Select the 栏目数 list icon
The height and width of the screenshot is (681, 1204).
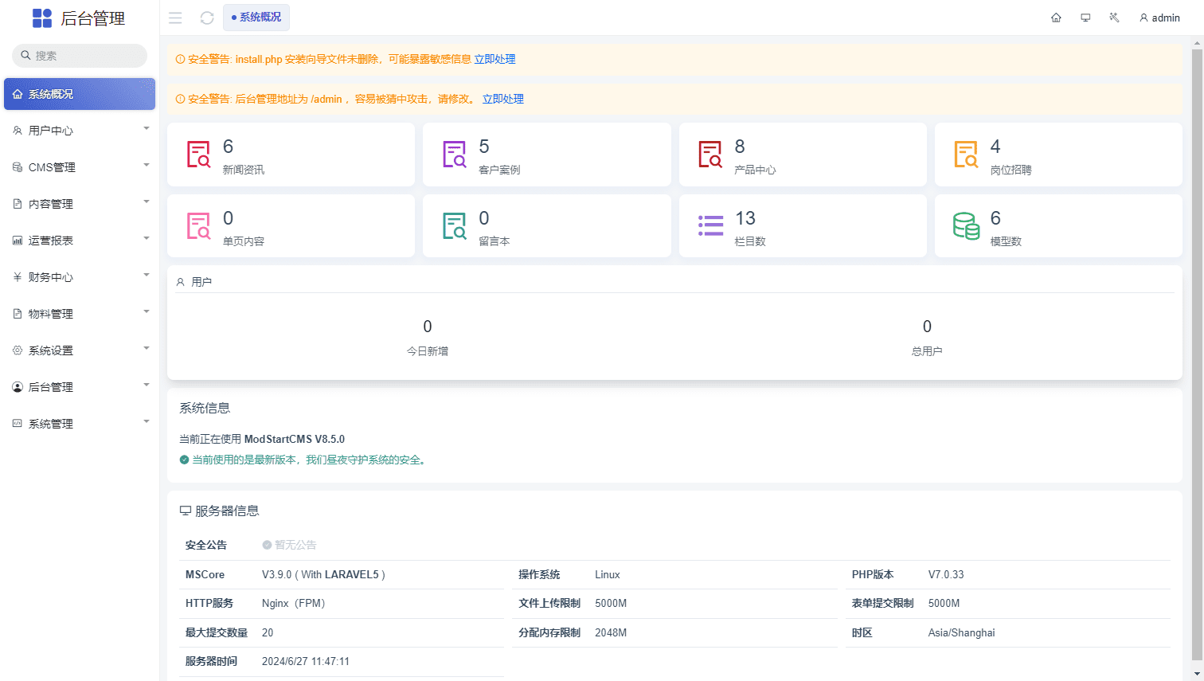click(710, 225)
